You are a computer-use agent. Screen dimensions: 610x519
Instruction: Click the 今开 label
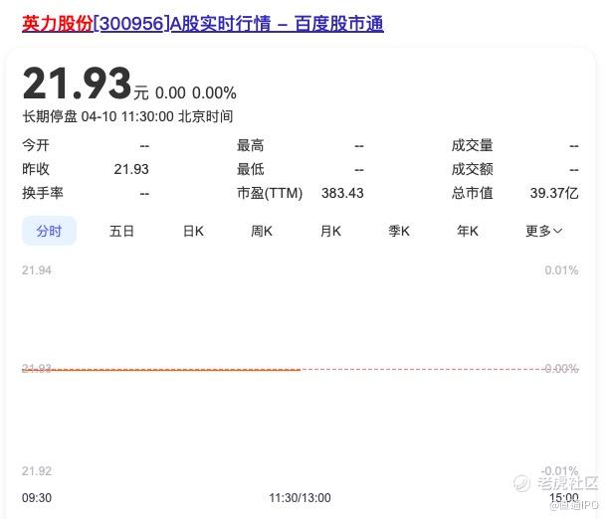point(36,145)
